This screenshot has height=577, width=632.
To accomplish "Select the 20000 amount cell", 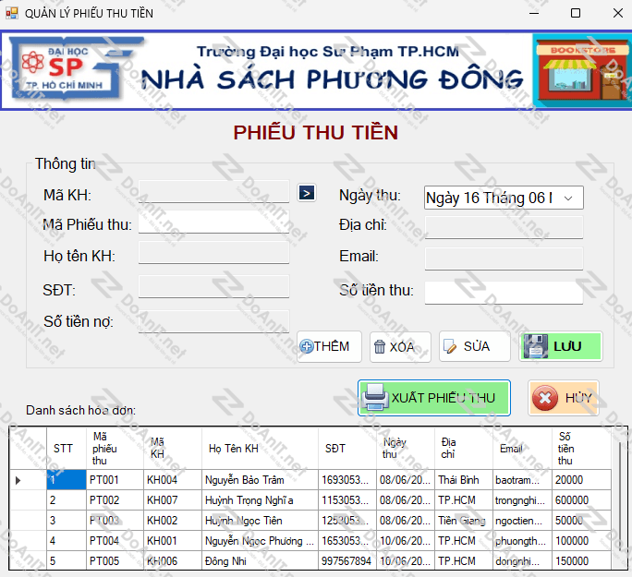I will click(x=581, y=480).
